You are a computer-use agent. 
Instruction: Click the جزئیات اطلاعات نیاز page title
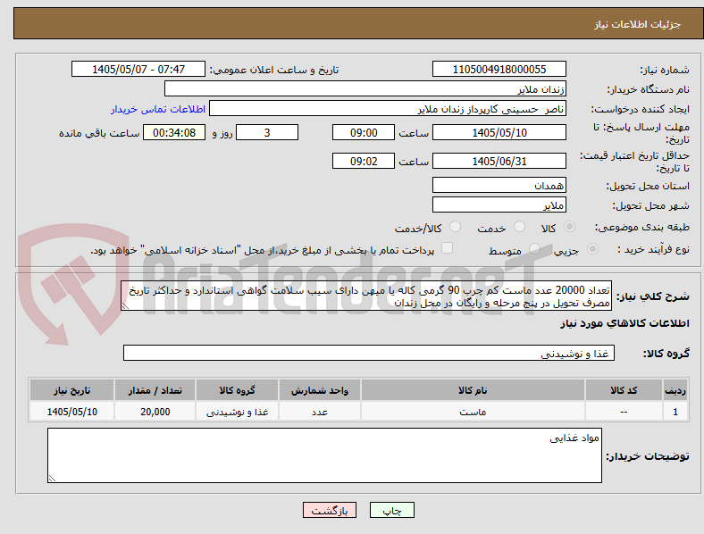point(638,24)
